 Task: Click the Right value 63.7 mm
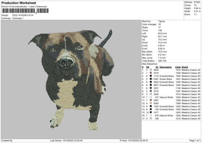tap(163, 36)
